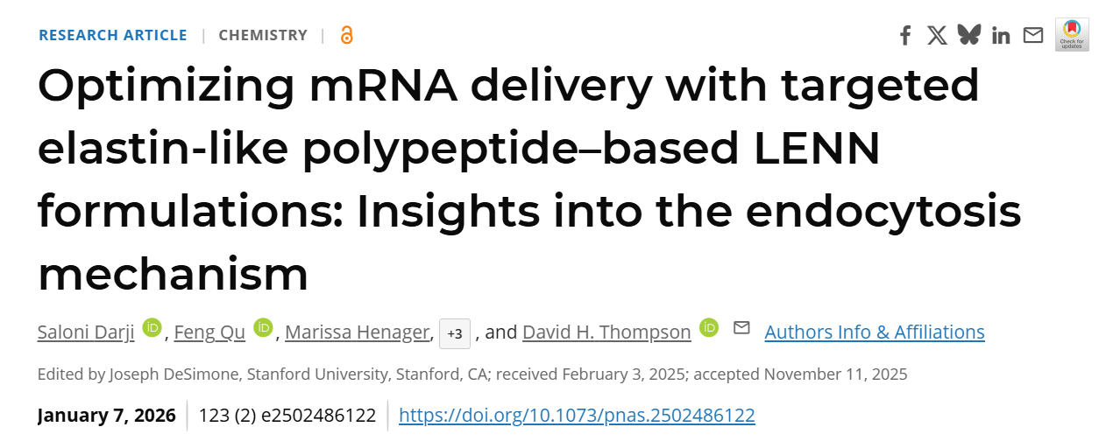This screenshot has height=441, width=1099.
Task: Open Feng Qu's ORCID iD icon
Action: [x=263, y=328]
